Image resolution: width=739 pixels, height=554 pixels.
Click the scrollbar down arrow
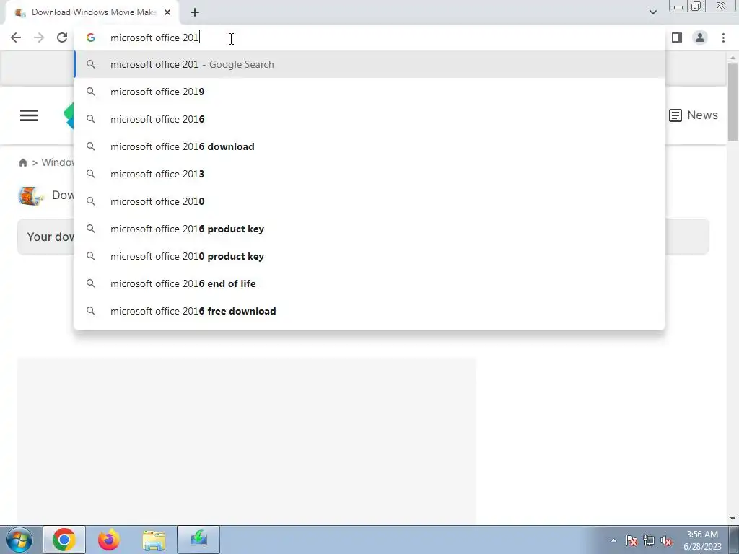point(733,519)
